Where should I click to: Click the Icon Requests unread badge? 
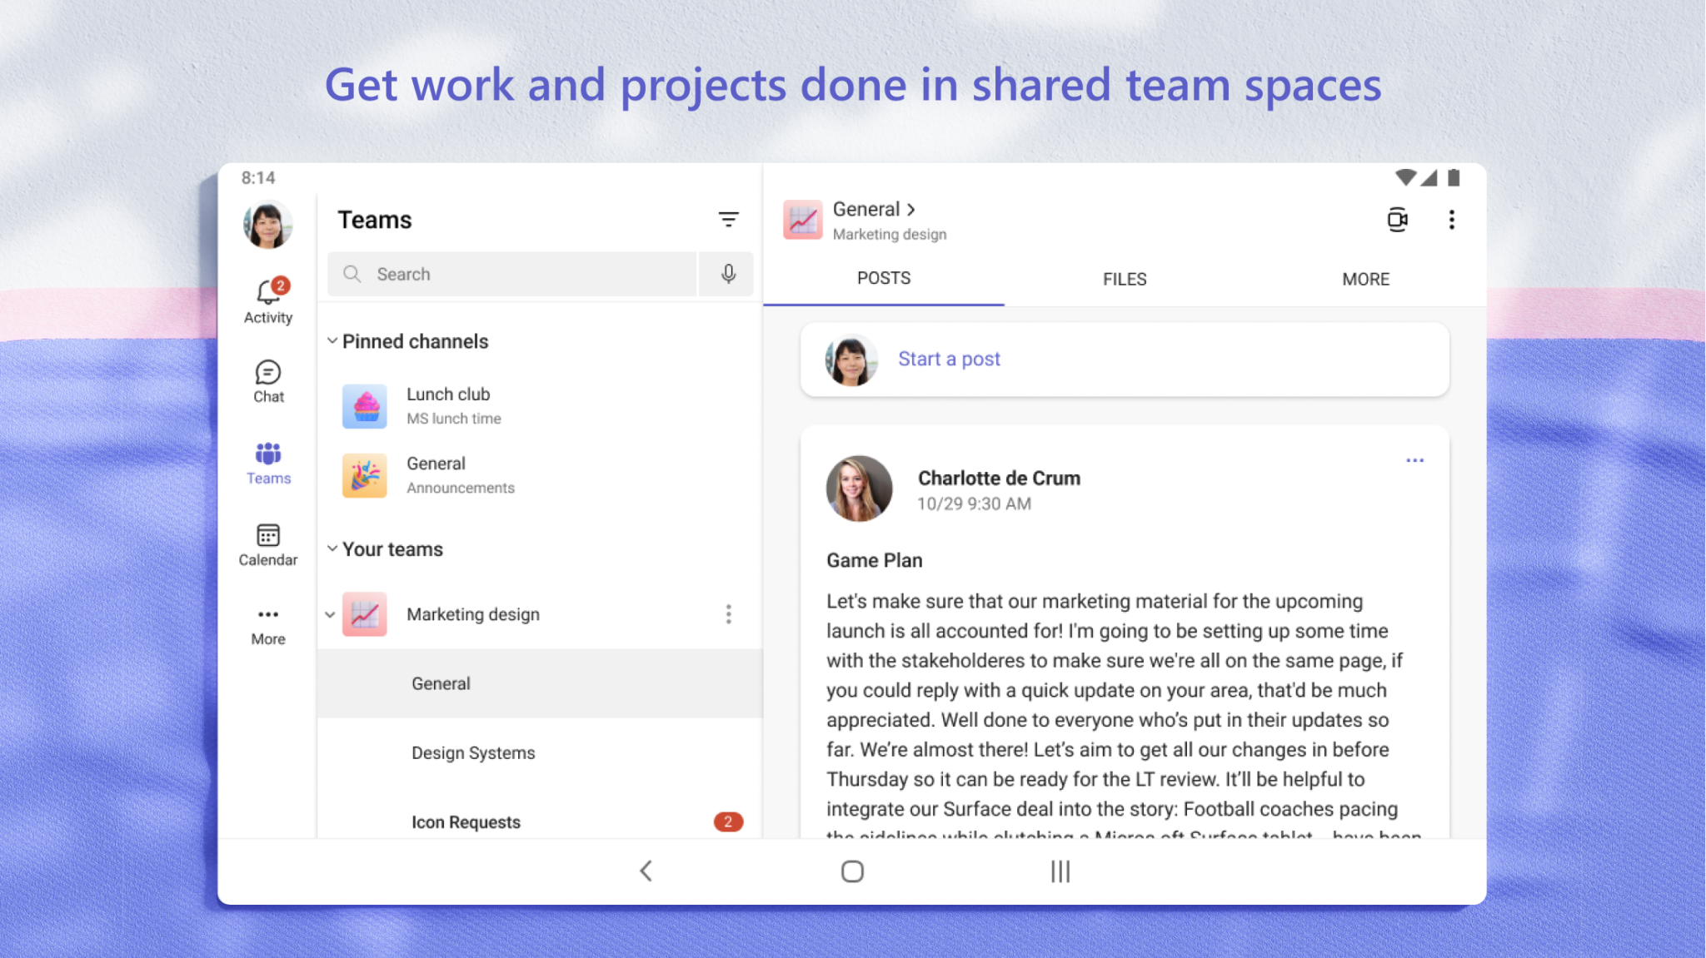(x=728, y=821)
